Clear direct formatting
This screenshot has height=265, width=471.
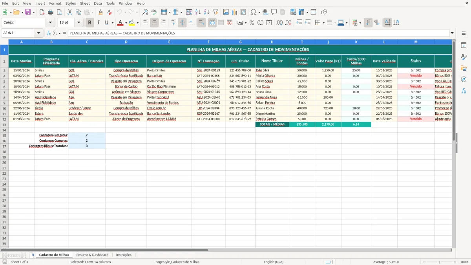(110, 12)
